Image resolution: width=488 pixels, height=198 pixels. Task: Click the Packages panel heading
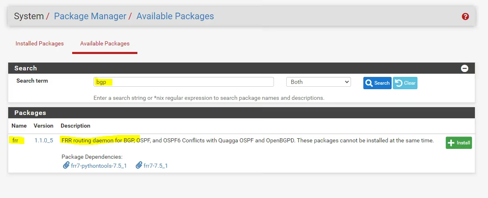(30, 112)
